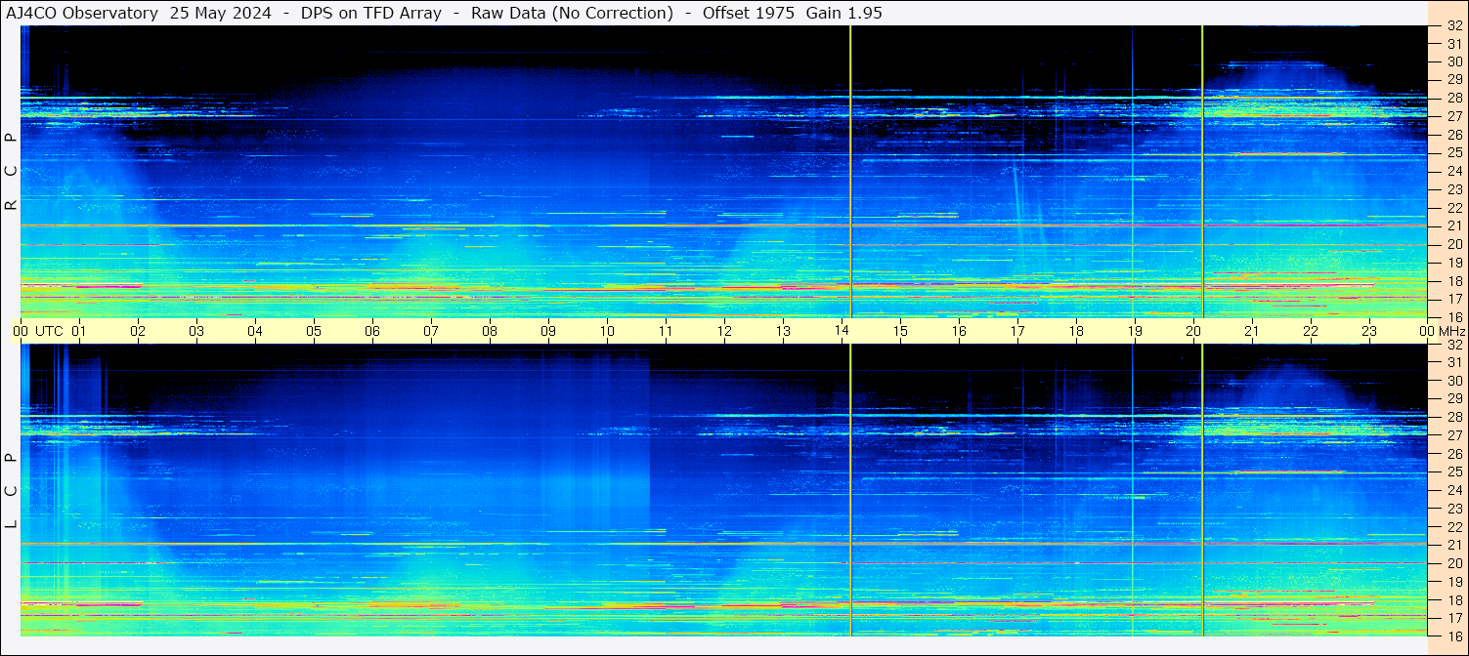
Task: Click the 29 MHz label of LCP panel
Action: 1454,399
